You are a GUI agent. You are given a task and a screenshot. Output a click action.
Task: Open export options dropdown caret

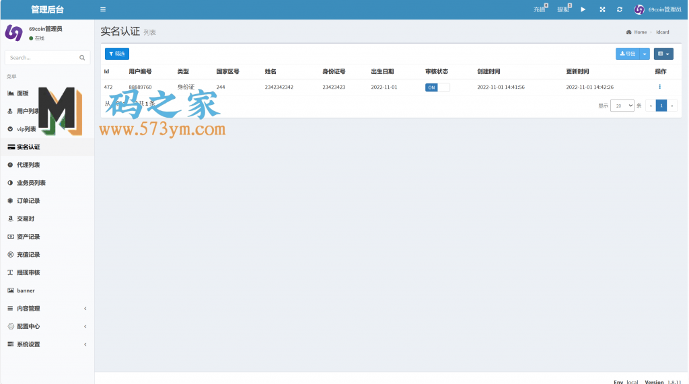pyautogui.click(x=645, y=54)
